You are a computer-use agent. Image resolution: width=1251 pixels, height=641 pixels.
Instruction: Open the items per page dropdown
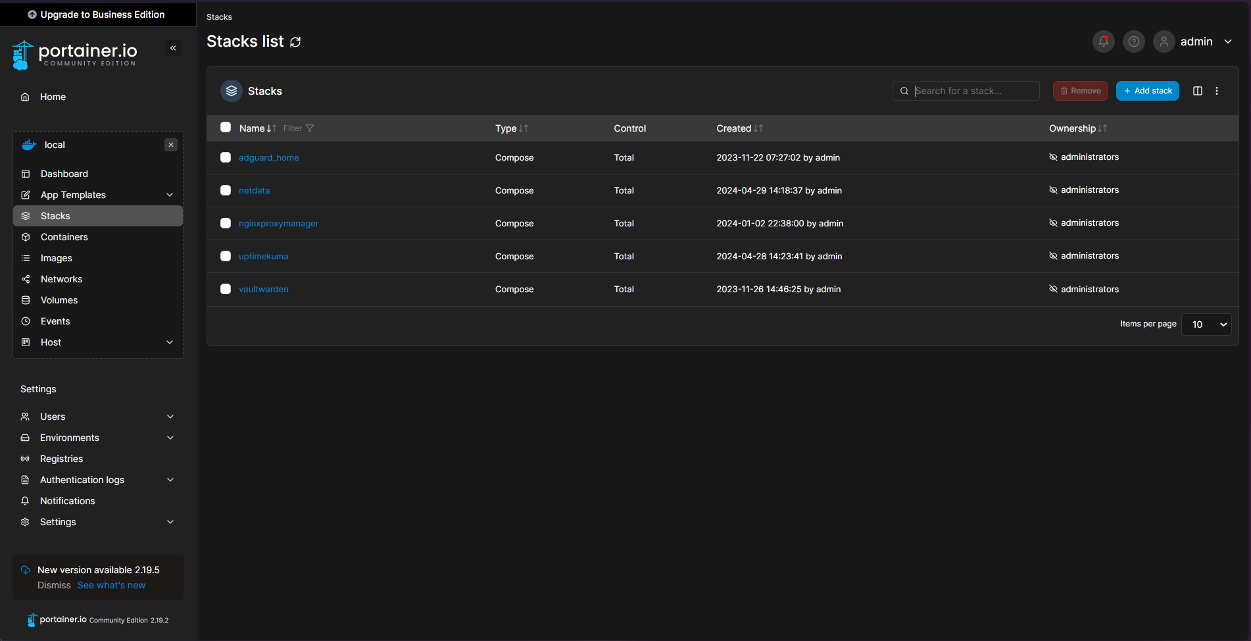(1206, 324)
